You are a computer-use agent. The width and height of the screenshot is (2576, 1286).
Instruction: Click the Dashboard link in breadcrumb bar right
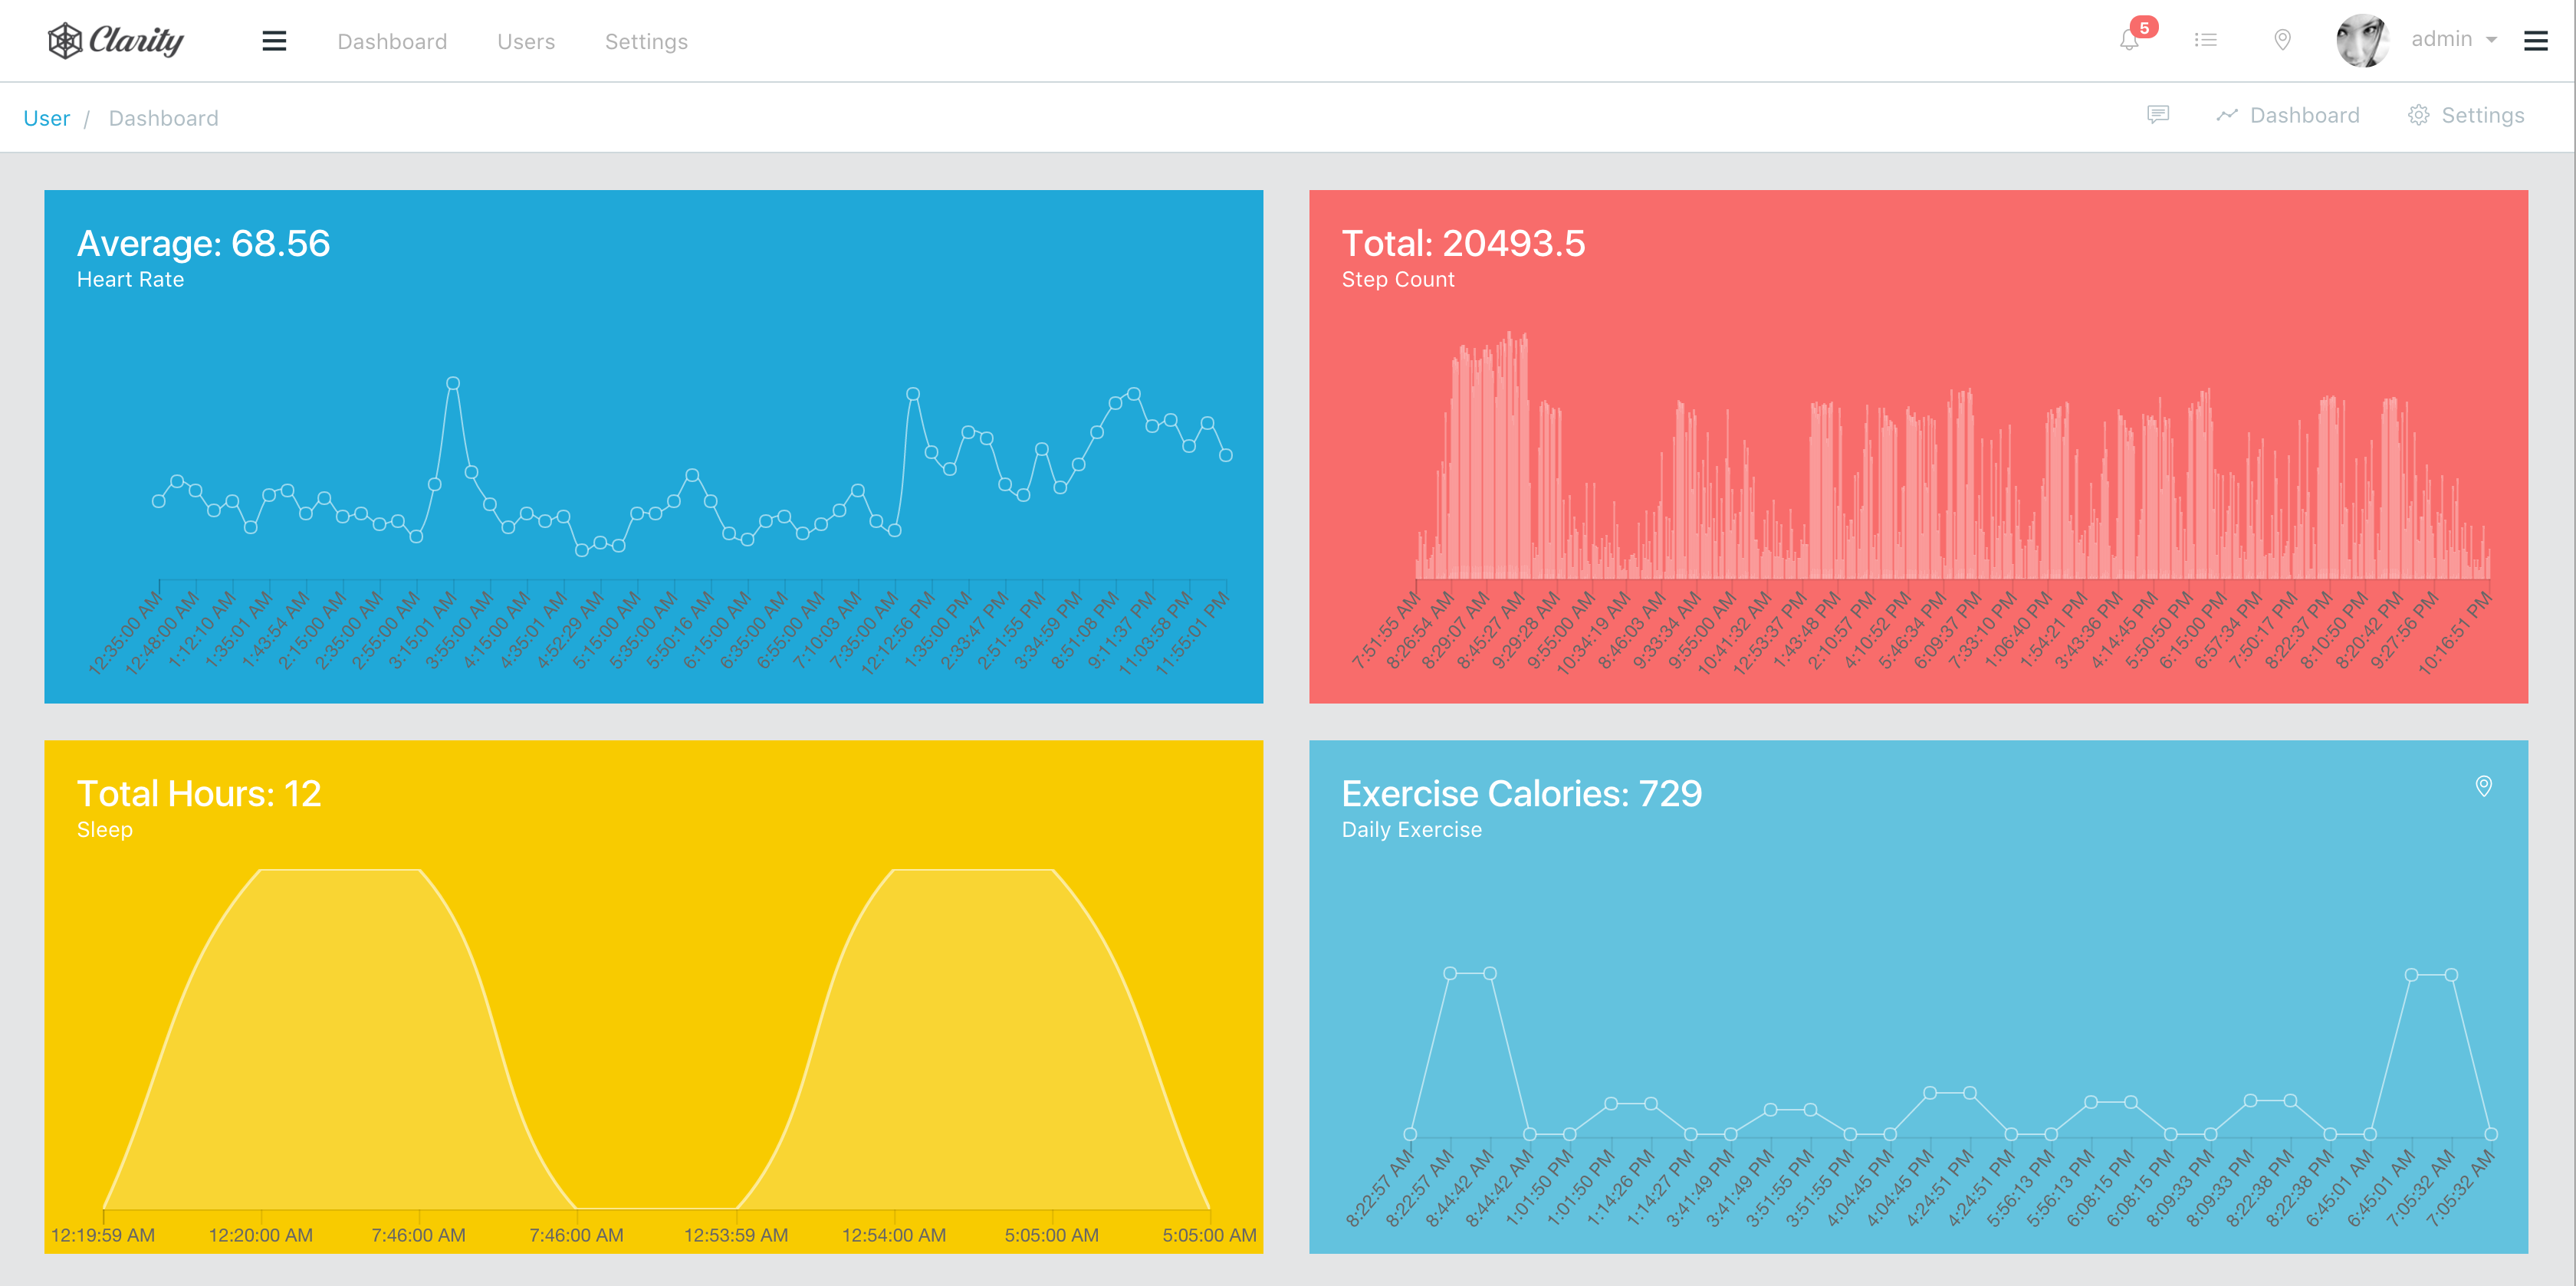tap(2304, 115)
